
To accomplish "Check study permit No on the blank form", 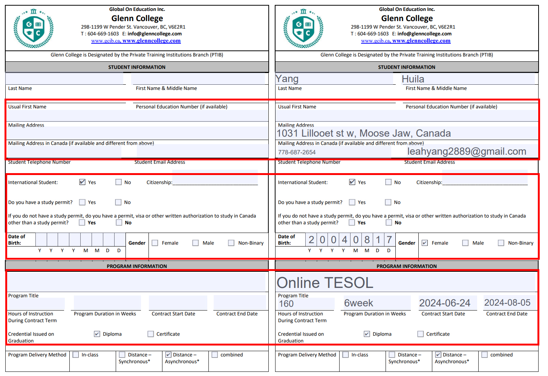I will (118, 202).
